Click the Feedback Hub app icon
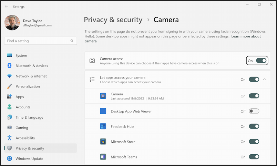The width and height of the screenshot is (277, 166). click(x=103, y=126)
